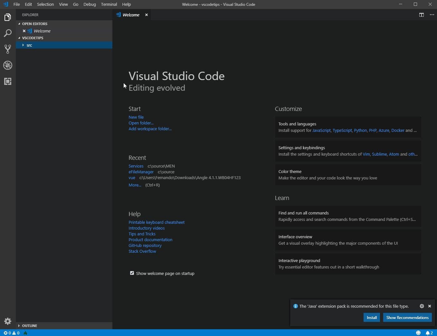Open the Debug view in activity bar
The image size is (437, 336).
click(x=8, y=65)
